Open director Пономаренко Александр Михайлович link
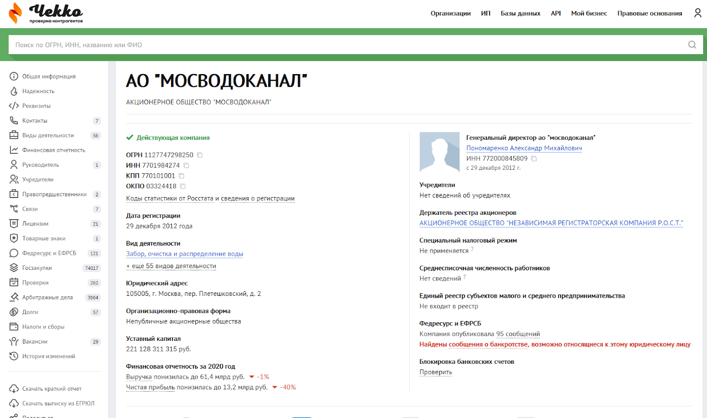This screenshot has width=707, height=418. [524, 148]
